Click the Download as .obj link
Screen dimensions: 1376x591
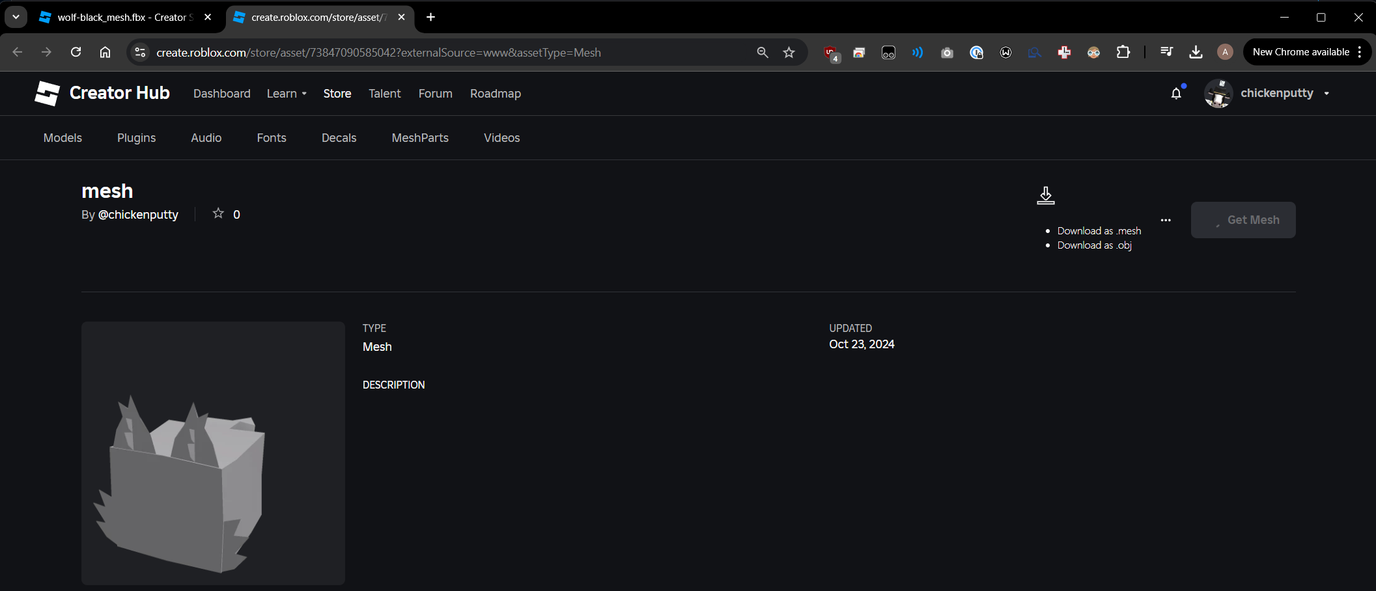pos(1094,245)
